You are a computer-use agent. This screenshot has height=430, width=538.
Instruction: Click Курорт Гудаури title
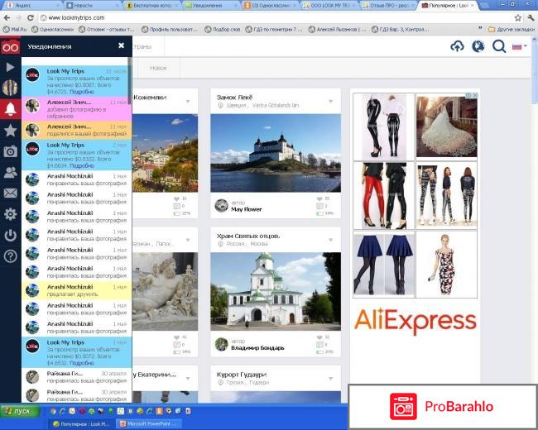[x=242, y=375]
